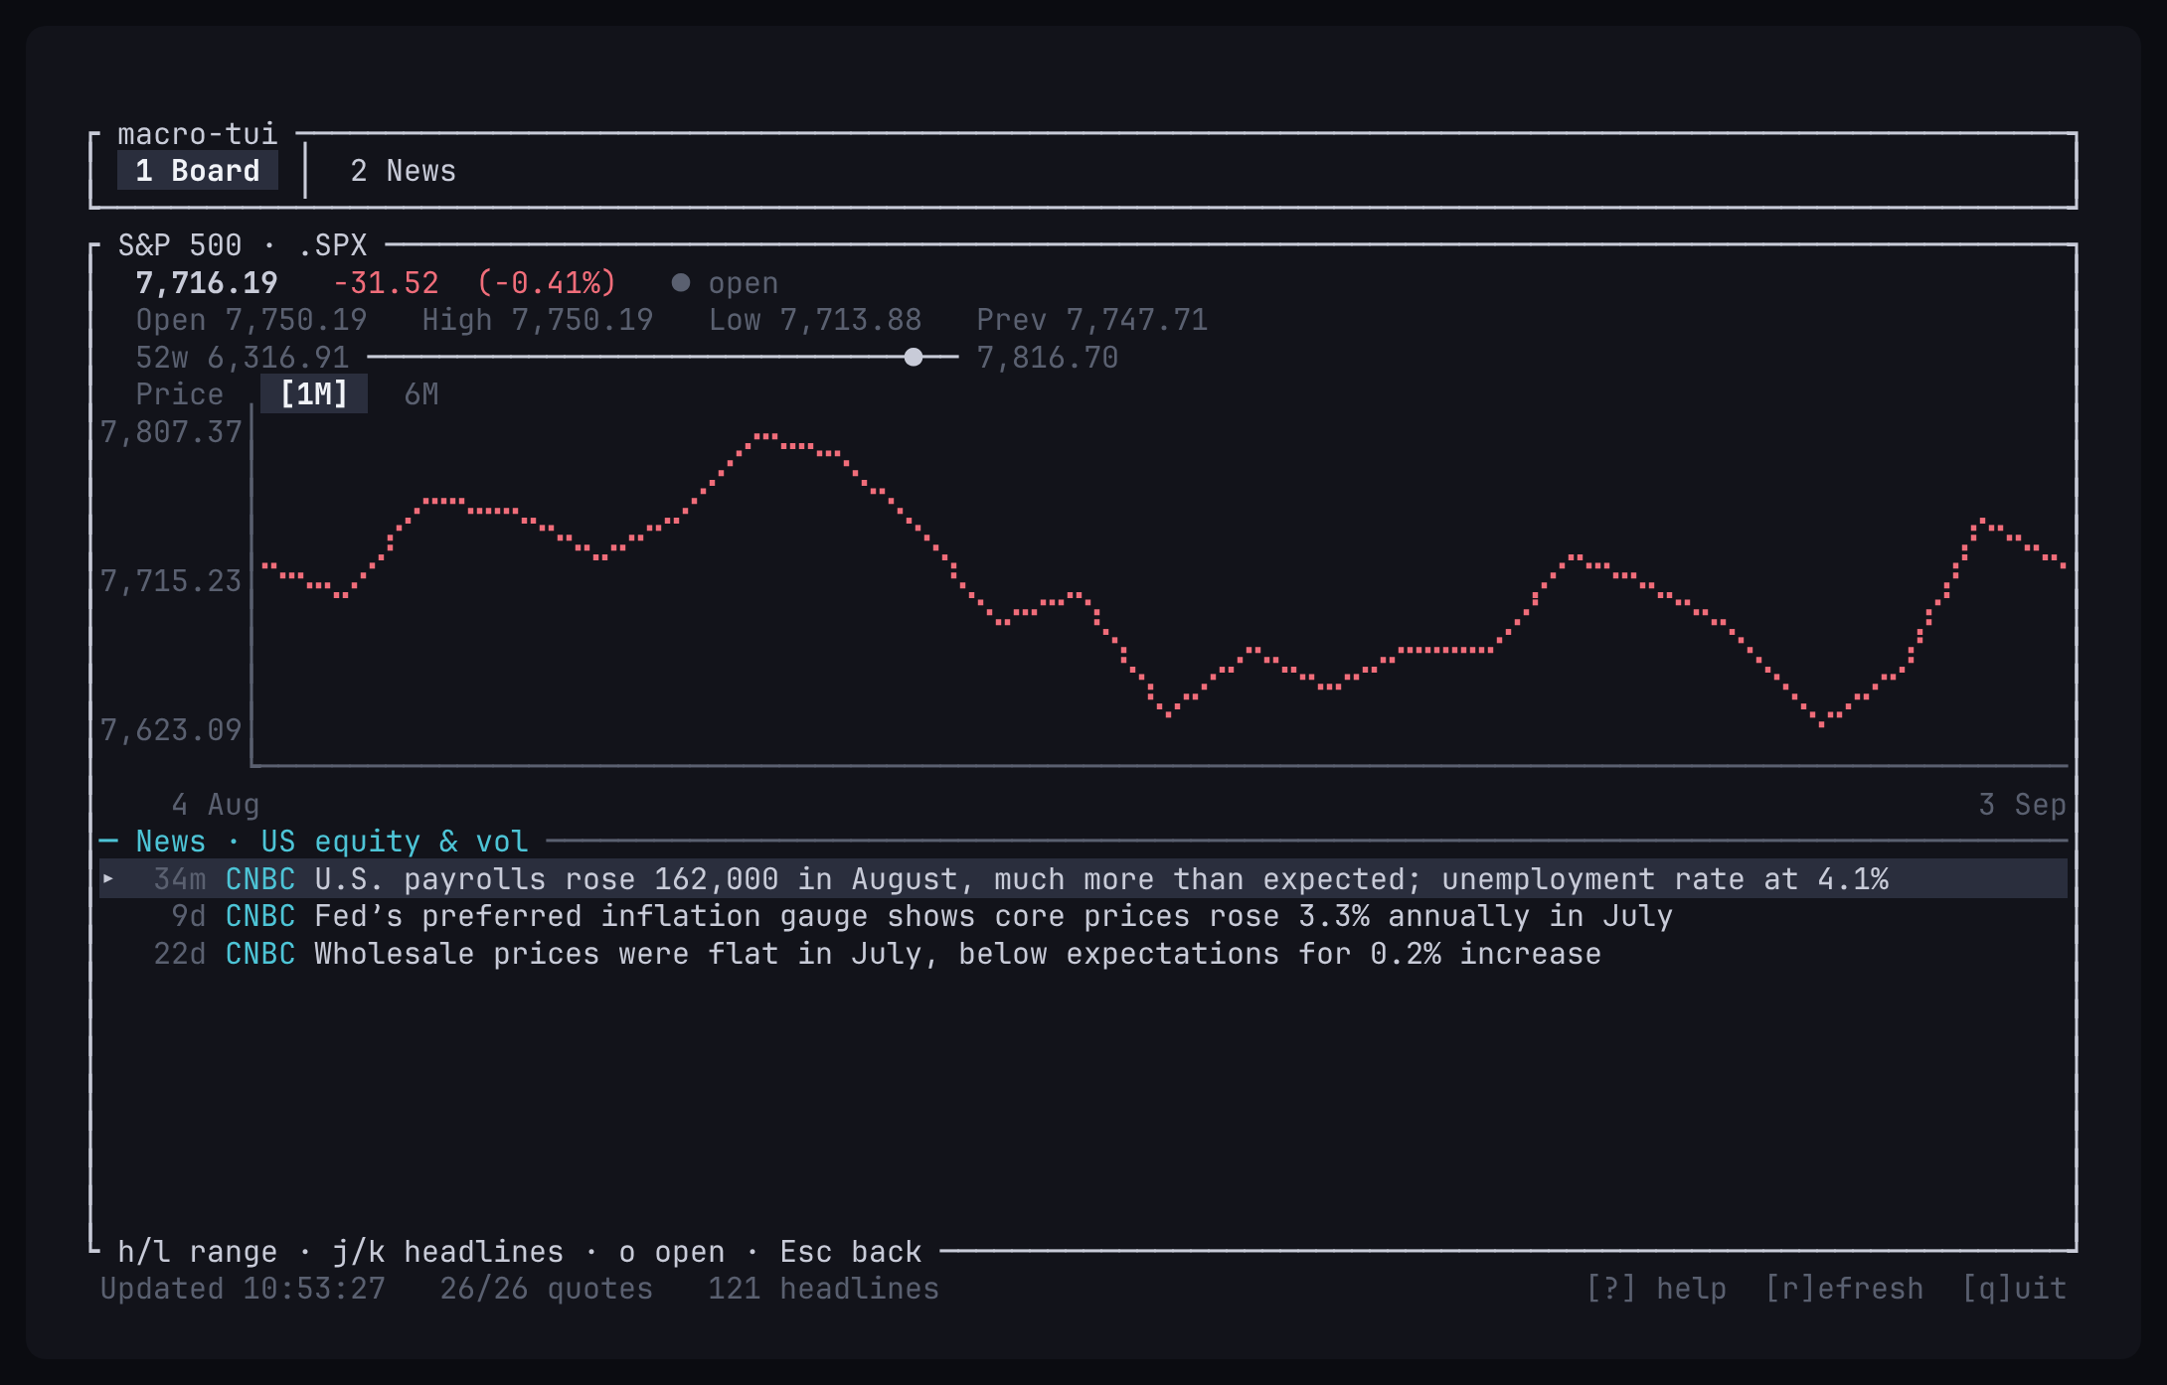The width and height of the screenshot is (2167, 1385).
Task: Click the selected-headline arrow marker
Action: [x=108, y=879]
